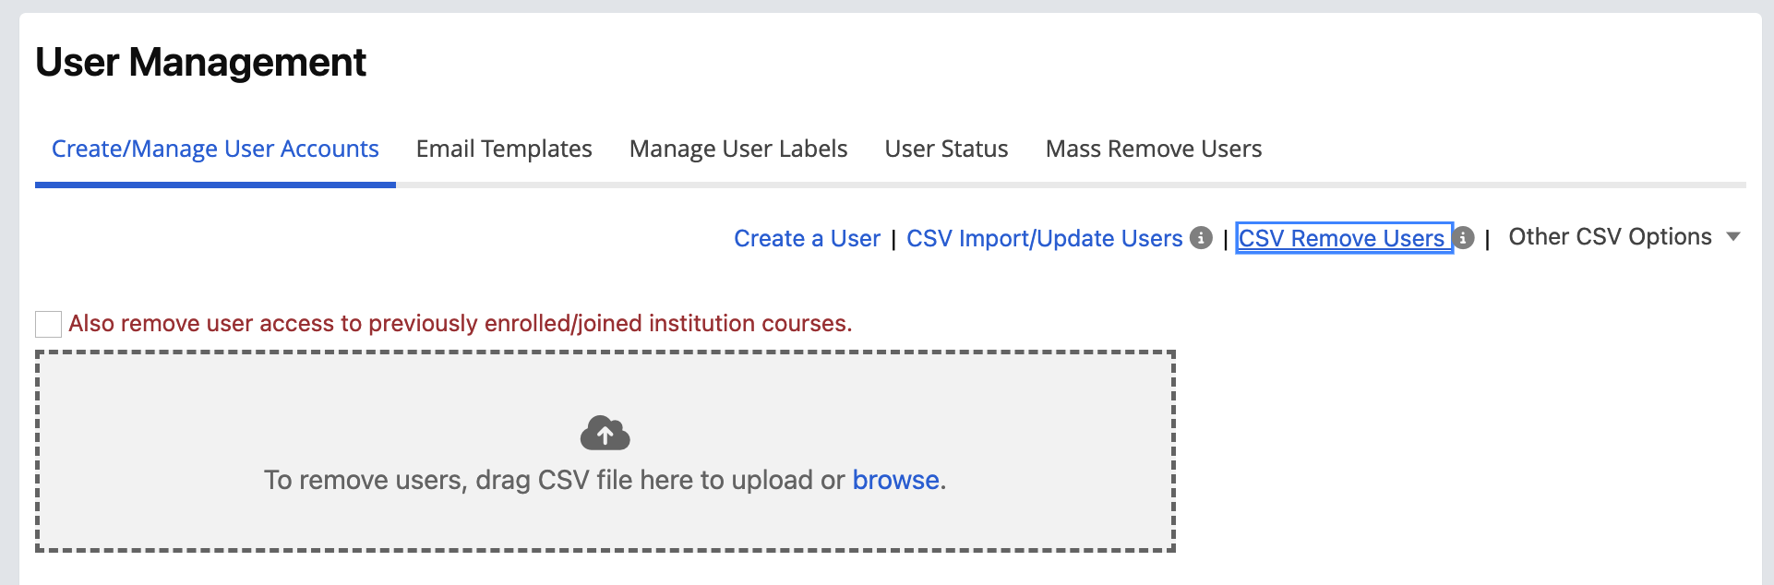The image size is (1774, 585).
Task: Click the 'To remove users, drag CSV' instruction text
Action: pos(605,480)
